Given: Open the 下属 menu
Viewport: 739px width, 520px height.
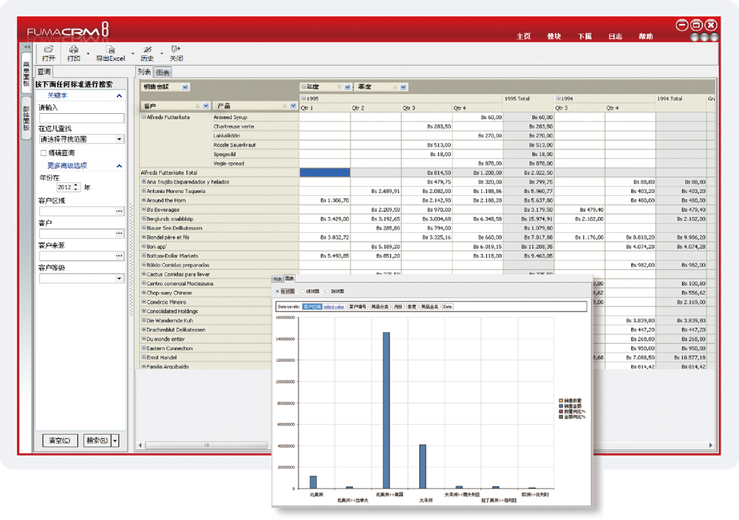Looking at the screenshot, I should click(x=584, y=36).
